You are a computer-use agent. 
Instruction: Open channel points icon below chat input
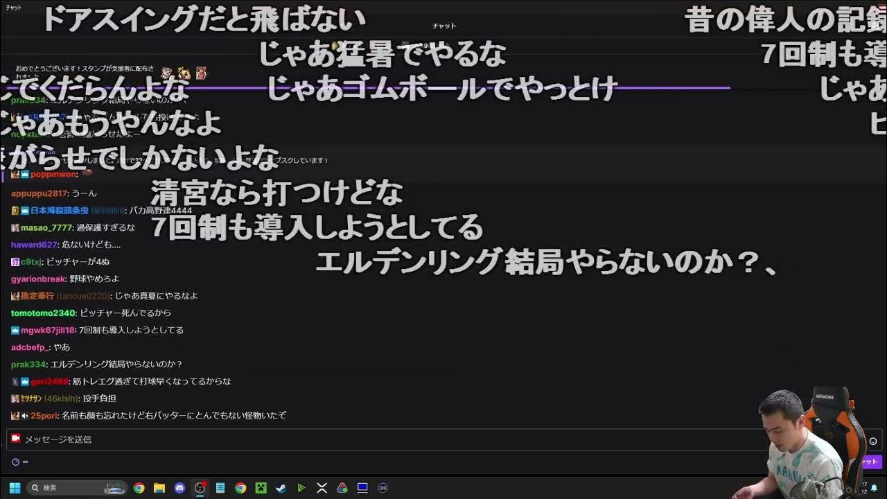(x=15, y=462)
